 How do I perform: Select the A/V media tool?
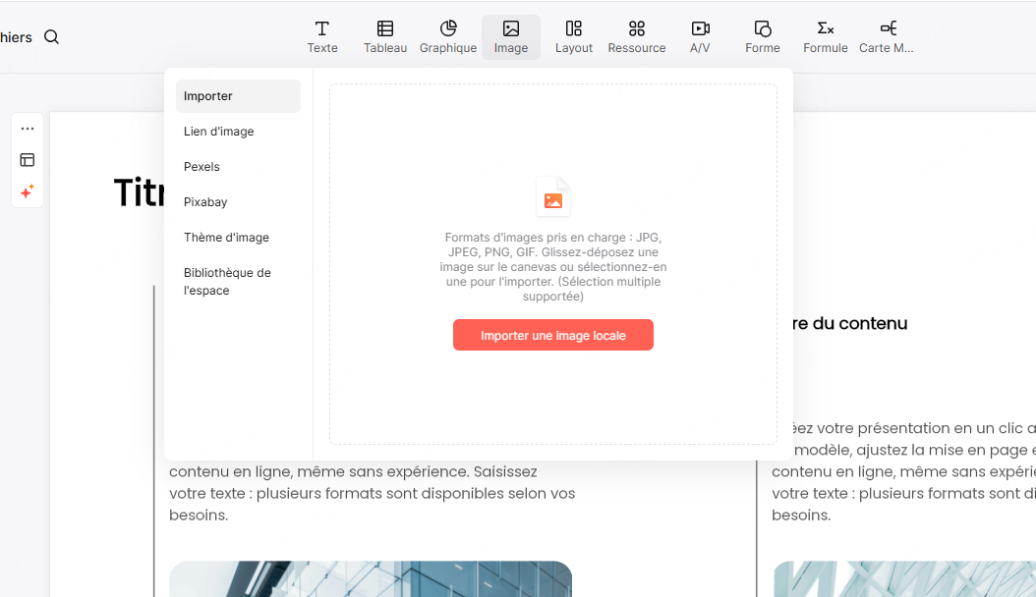click(700, 37)
